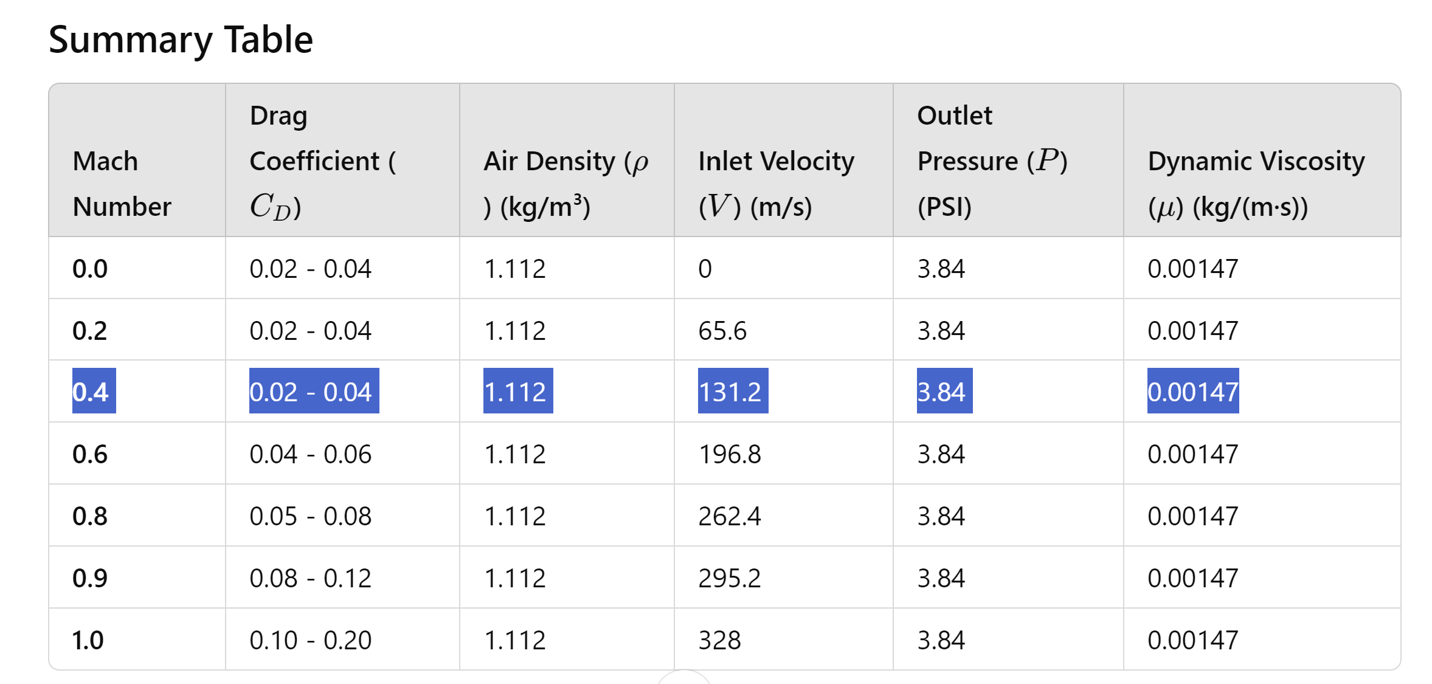Click the Inlet Velocity column header
Viewport: 1432px width, 684px height.
tap(776, 184)
